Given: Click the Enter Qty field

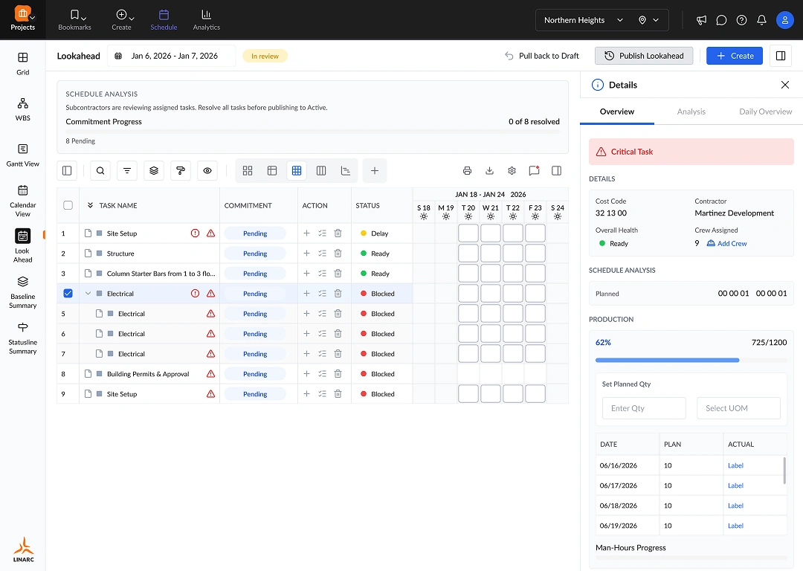Looking at the screenshot, I should pyautogui.click(x=644, y=408).
